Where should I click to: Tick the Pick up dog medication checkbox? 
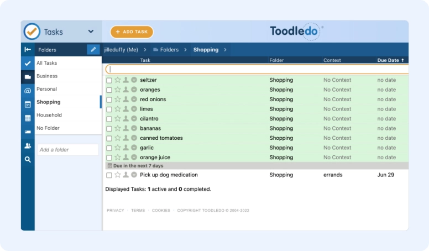click(x=109, y=175)
